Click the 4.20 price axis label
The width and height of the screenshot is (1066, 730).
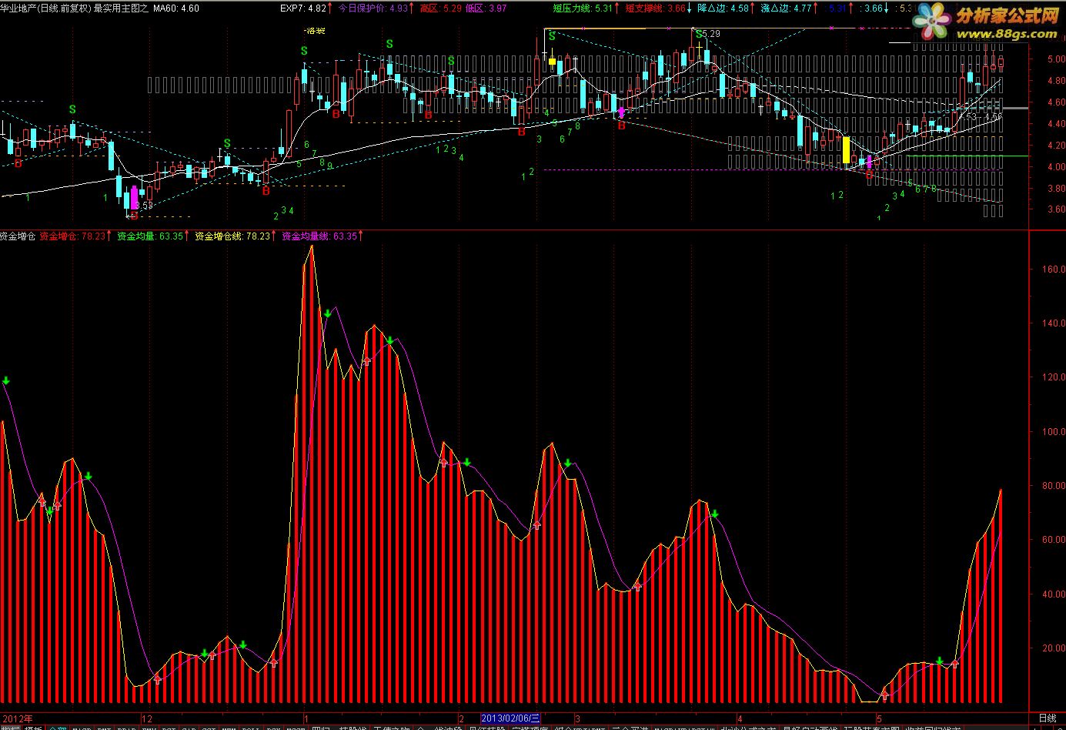click(1056, 146)
